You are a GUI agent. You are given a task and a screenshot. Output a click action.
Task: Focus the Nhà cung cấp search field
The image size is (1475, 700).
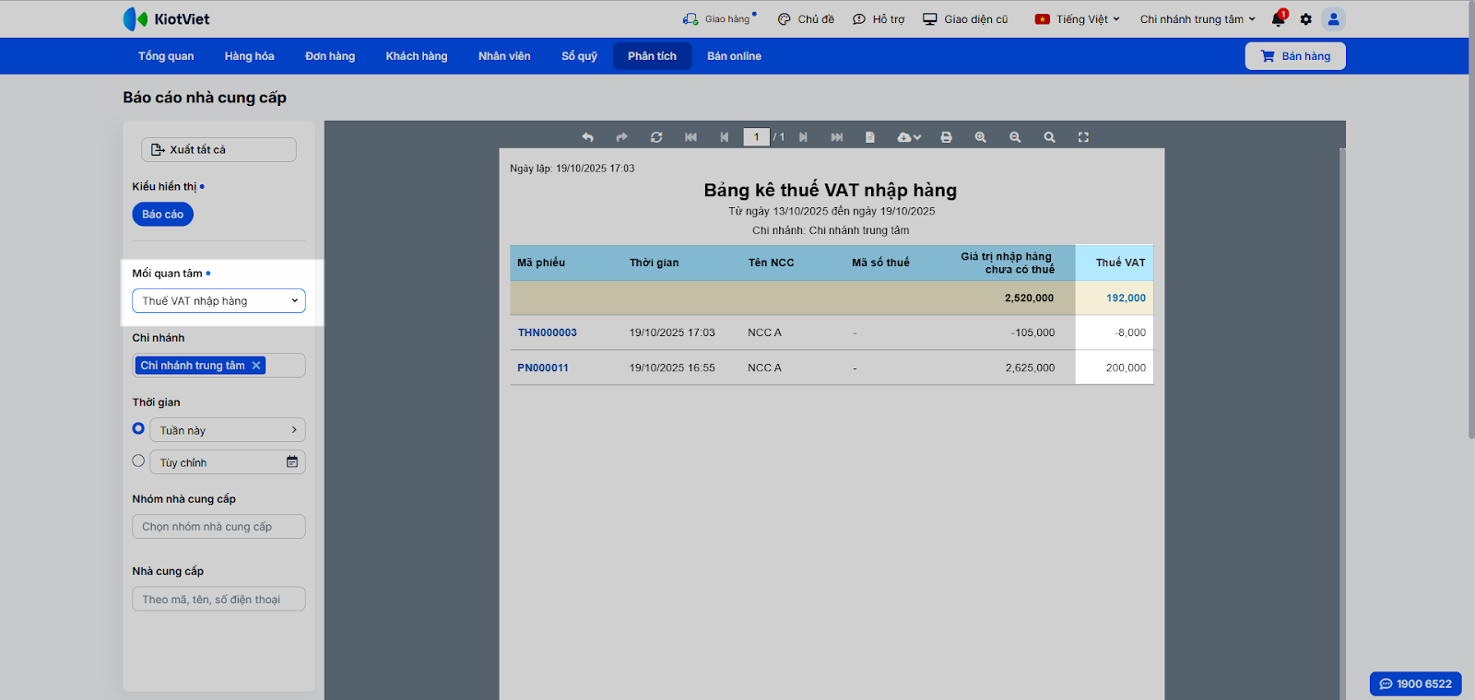(218, 600)
